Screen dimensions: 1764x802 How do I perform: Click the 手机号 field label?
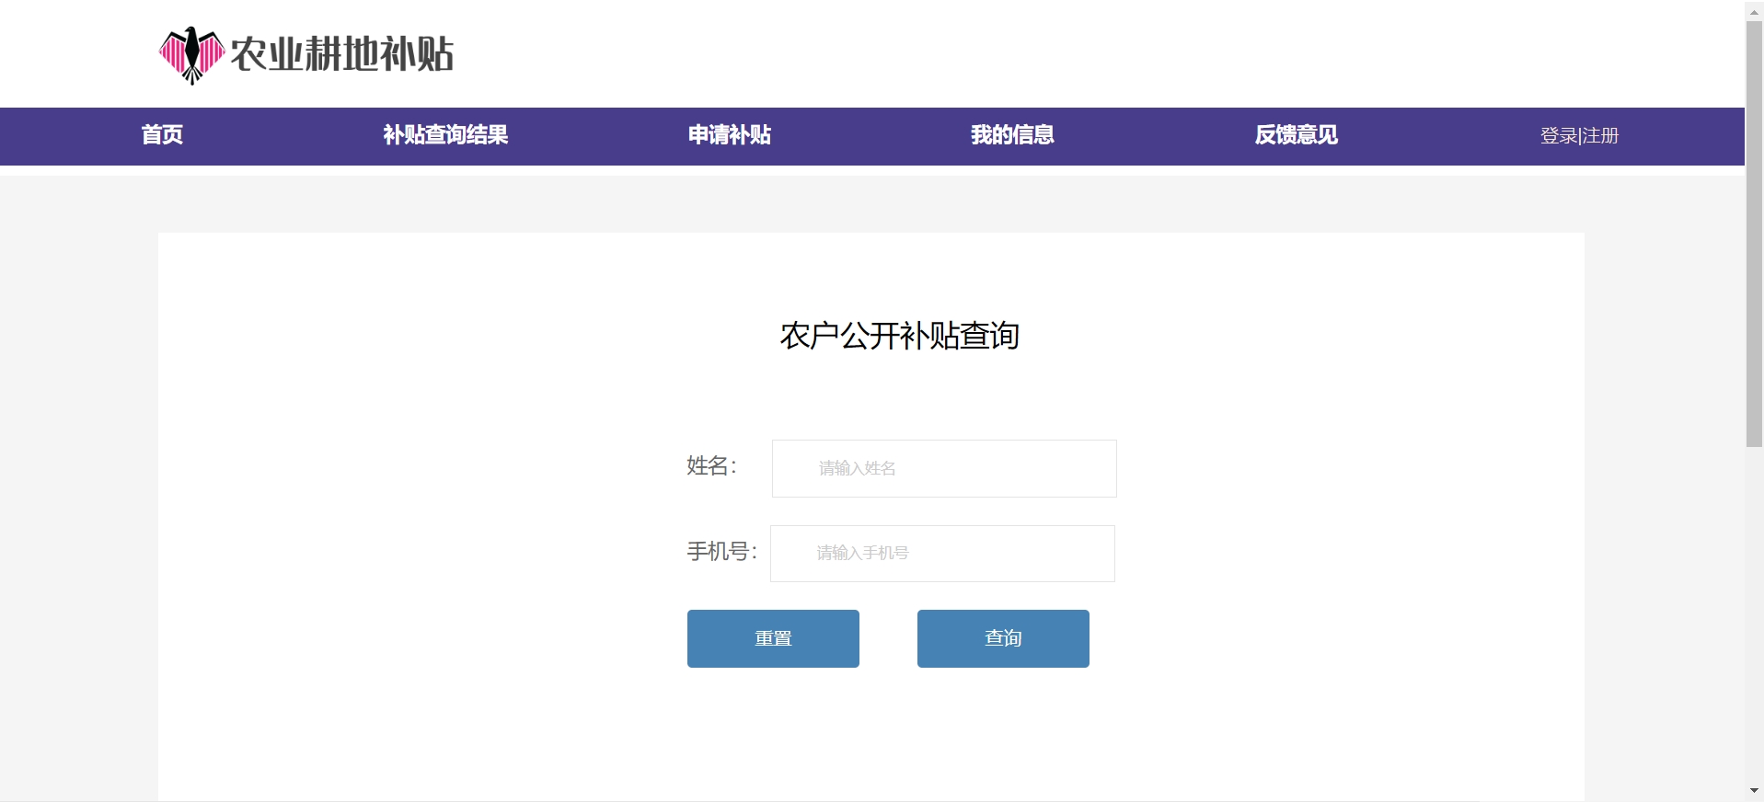pos(721,552)
